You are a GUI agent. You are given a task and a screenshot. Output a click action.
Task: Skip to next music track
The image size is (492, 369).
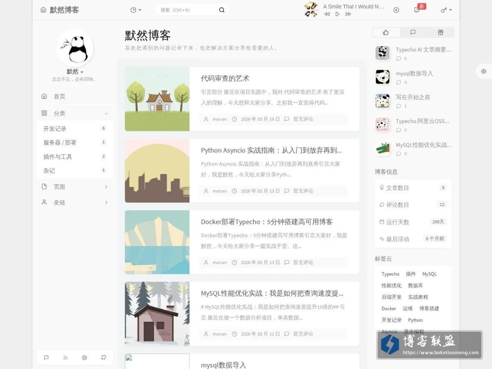(348, 14)
